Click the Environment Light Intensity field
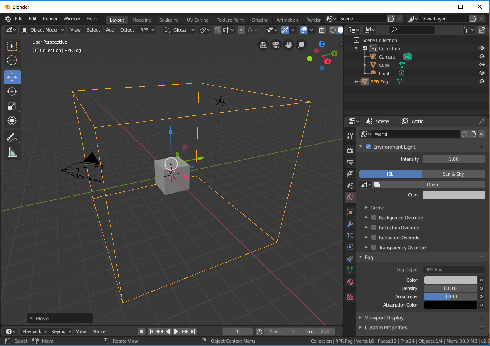This screenshot has width=490, height=346. coord(454,159)
